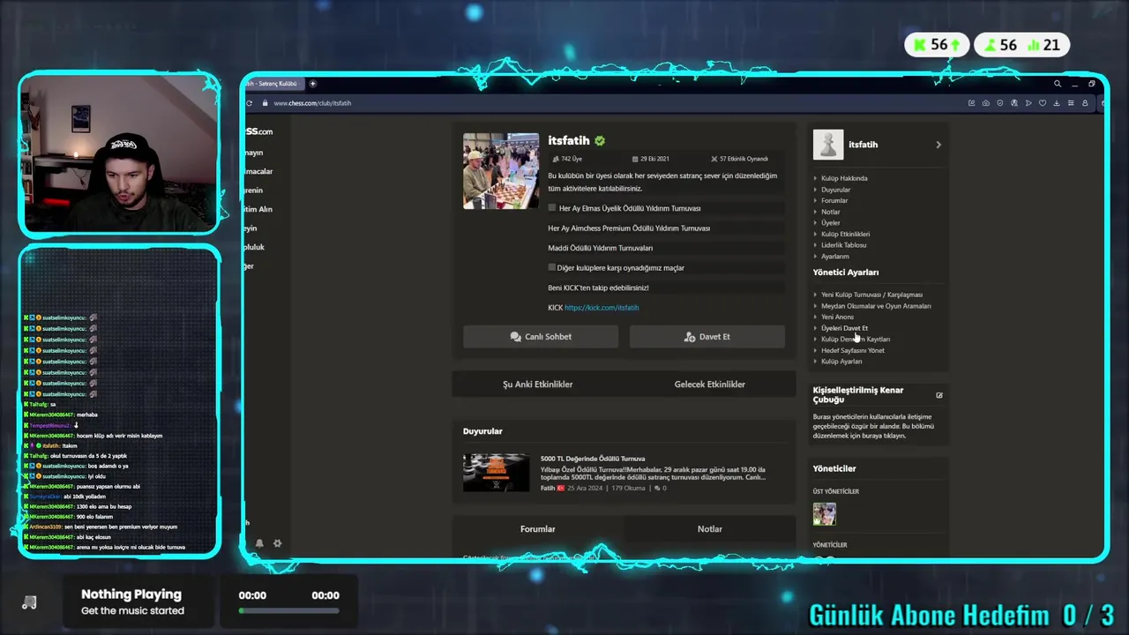Open browser search magnifier icon
Screen dimensions: 1129x635
point(1057,84)
